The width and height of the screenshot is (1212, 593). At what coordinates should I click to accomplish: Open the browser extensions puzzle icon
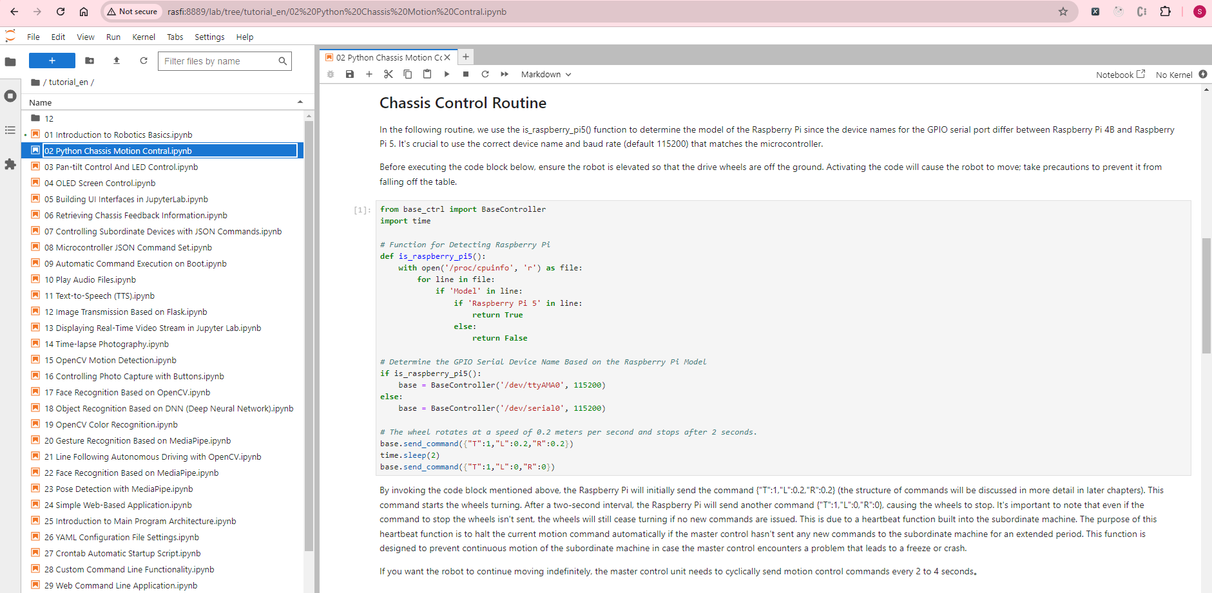tap(1165, 12)
